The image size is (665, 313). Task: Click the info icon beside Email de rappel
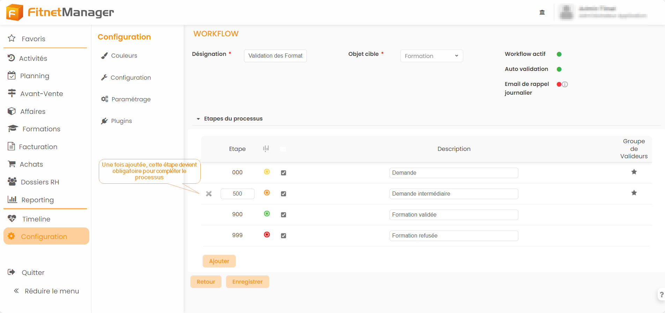point(565,84)
